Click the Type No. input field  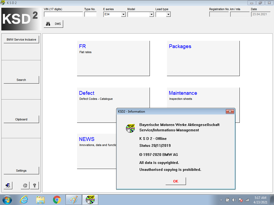pyautogui.click(x=90, y=14)
